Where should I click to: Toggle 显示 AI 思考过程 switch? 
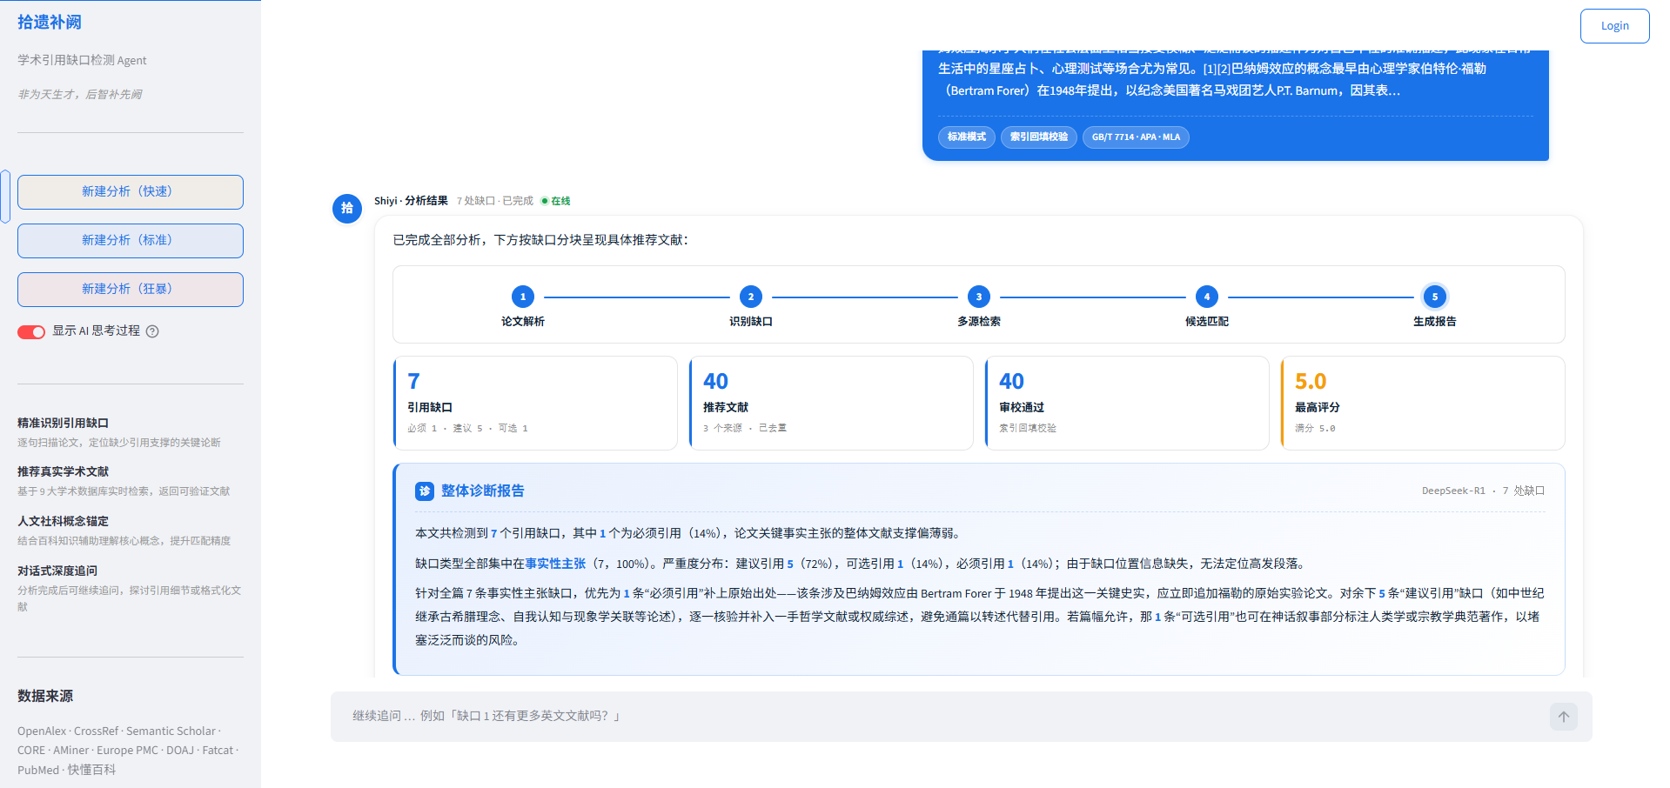pyautogui.click(x=31, y=332)
